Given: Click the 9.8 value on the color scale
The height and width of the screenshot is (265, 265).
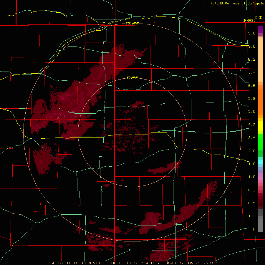Looking at the screenshot, I should pos(252,33).
